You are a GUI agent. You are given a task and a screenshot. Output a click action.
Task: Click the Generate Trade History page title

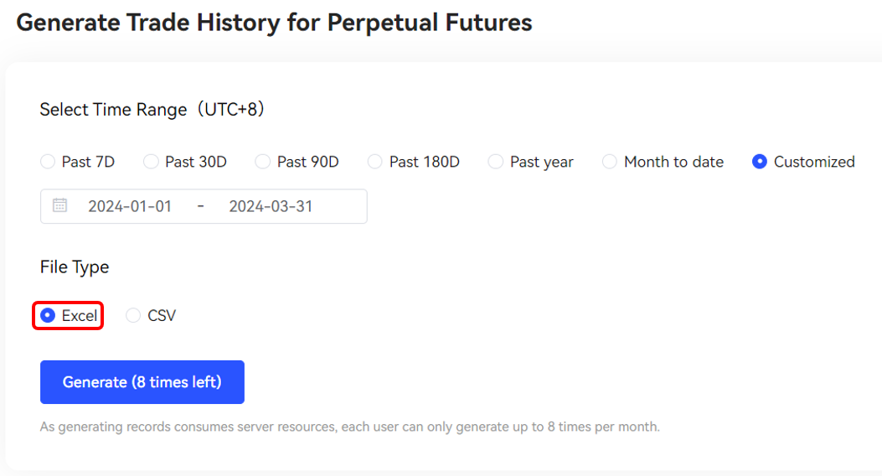click(x=274, y=23)
